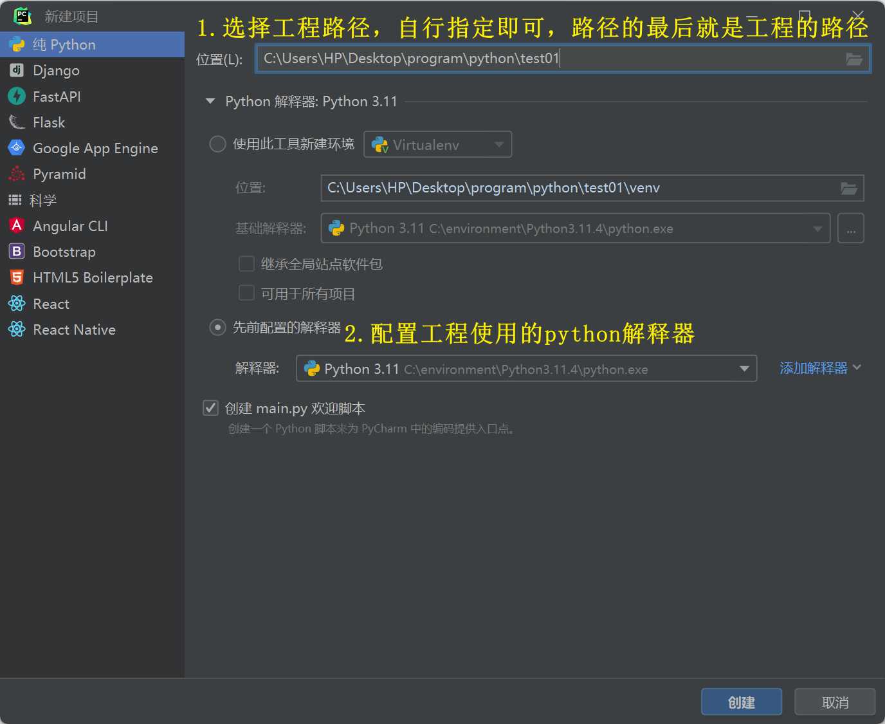The image size is (885, 724).
Task: Click the React atom icon
Action: [17, 304]
